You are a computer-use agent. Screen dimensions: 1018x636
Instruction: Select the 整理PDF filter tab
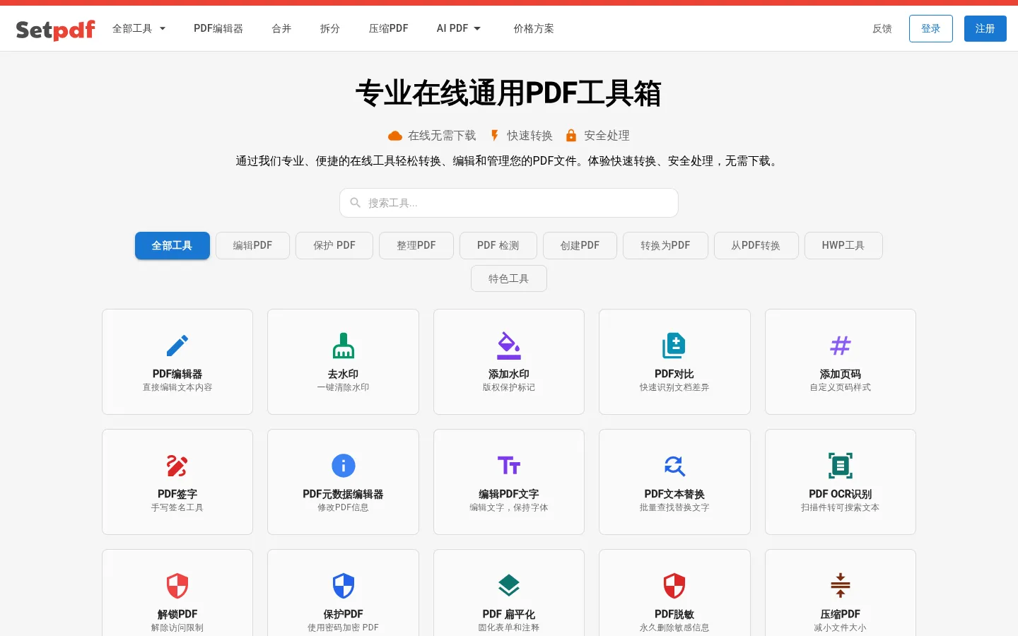(x=416, y=246)
